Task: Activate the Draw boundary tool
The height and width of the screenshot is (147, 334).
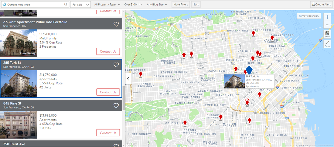Action: click(327, 44)
